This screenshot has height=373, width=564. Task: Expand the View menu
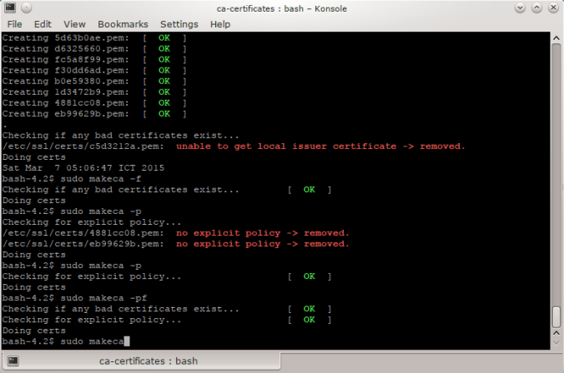[x=74, y=24]
